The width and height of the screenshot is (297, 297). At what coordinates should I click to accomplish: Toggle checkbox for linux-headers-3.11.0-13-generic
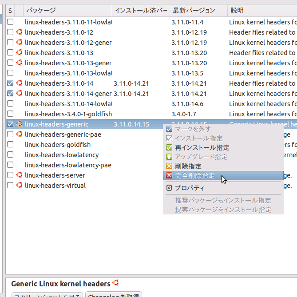point(10,63)
